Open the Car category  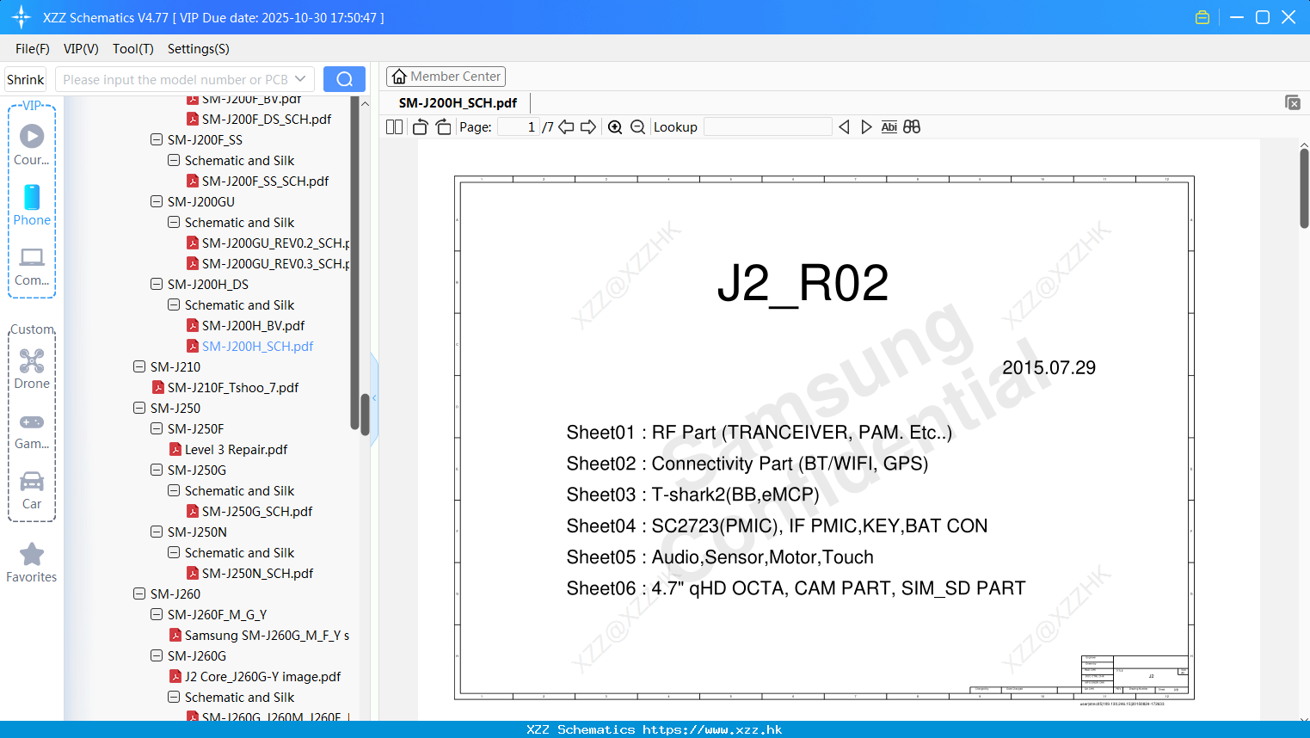pyautogui.click(x=32, y=490)
